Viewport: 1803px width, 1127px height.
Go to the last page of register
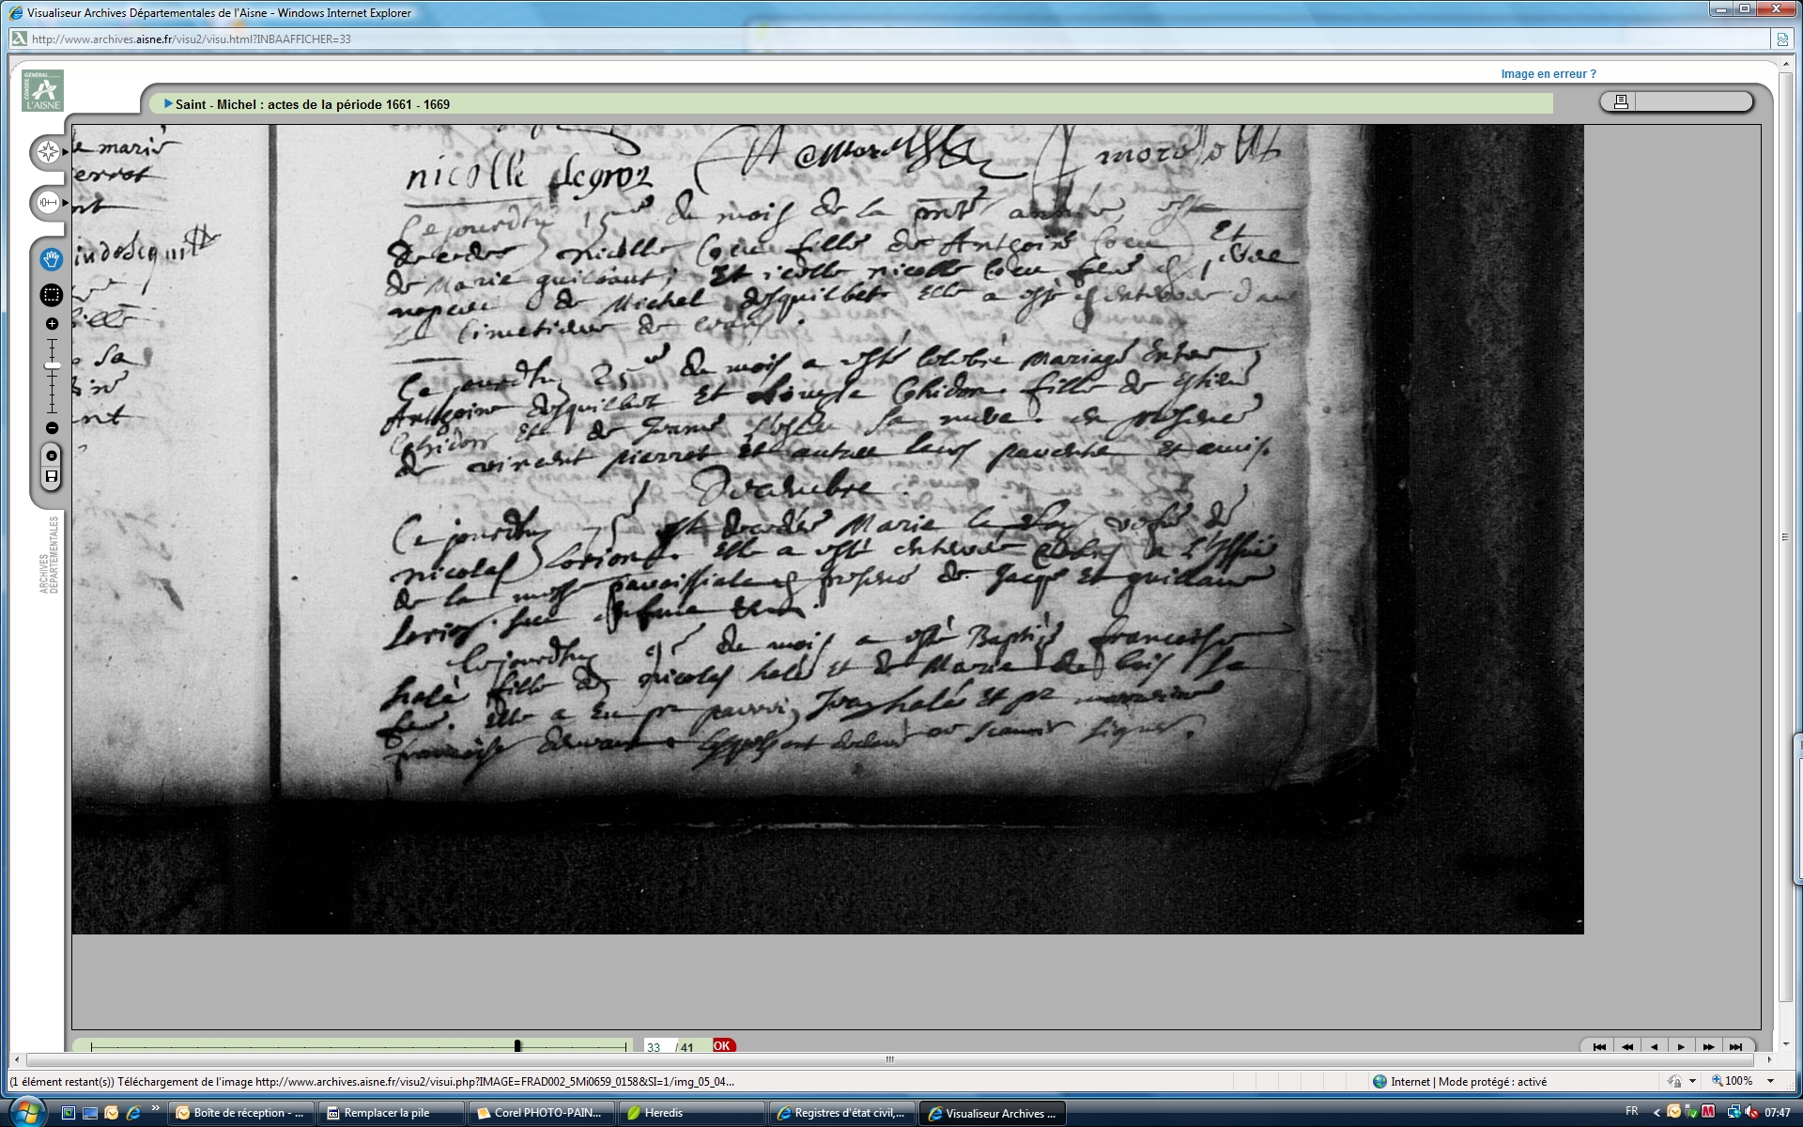1735,1046
